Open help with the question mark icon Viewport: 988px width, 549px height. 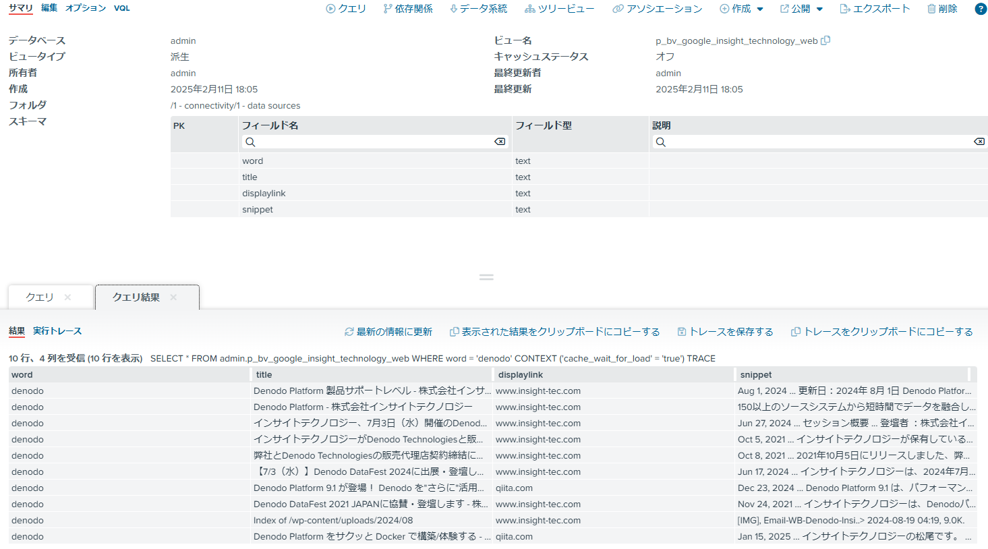coord(980,9)
